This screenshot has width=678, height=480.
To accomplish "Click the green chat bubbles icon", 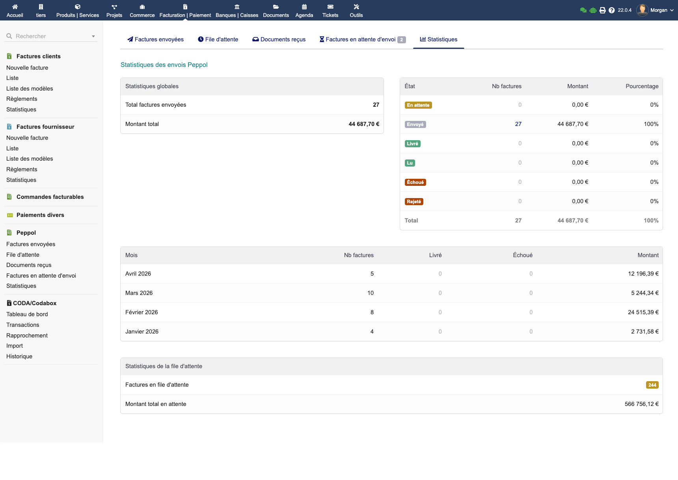I will pos(583,10).
